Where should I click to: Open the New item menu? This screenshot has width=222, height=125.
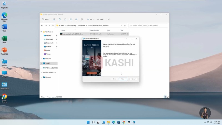[x=45, y=19]
